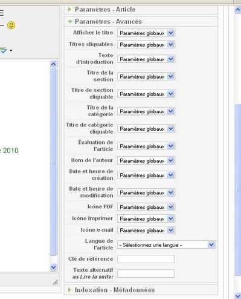The width and height of the screenshot is (241, 299).
Task: Open the Titre de section cliquable dropdown
Action: [x=146, y=94]
